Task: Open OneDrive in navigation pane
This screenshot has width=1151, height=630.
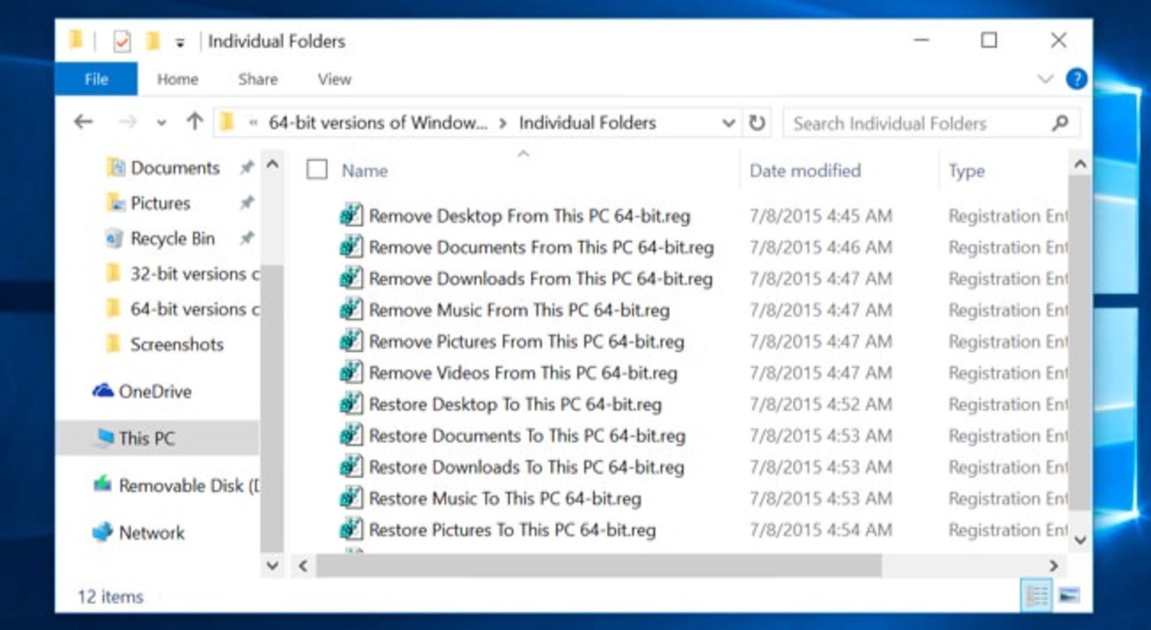Action: coord(143,392)
